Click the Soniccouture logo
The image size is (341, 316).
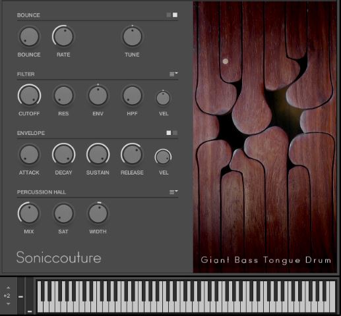[59, 257]
